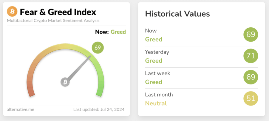
Task: Click the yellow Neutral status text
Action: tap(156, 103)
